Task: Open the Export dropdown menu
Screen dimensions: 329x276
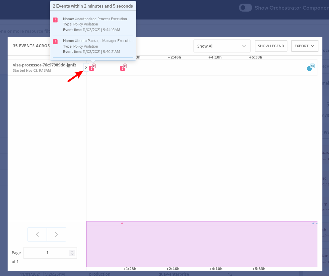Action: coord(304,46)
